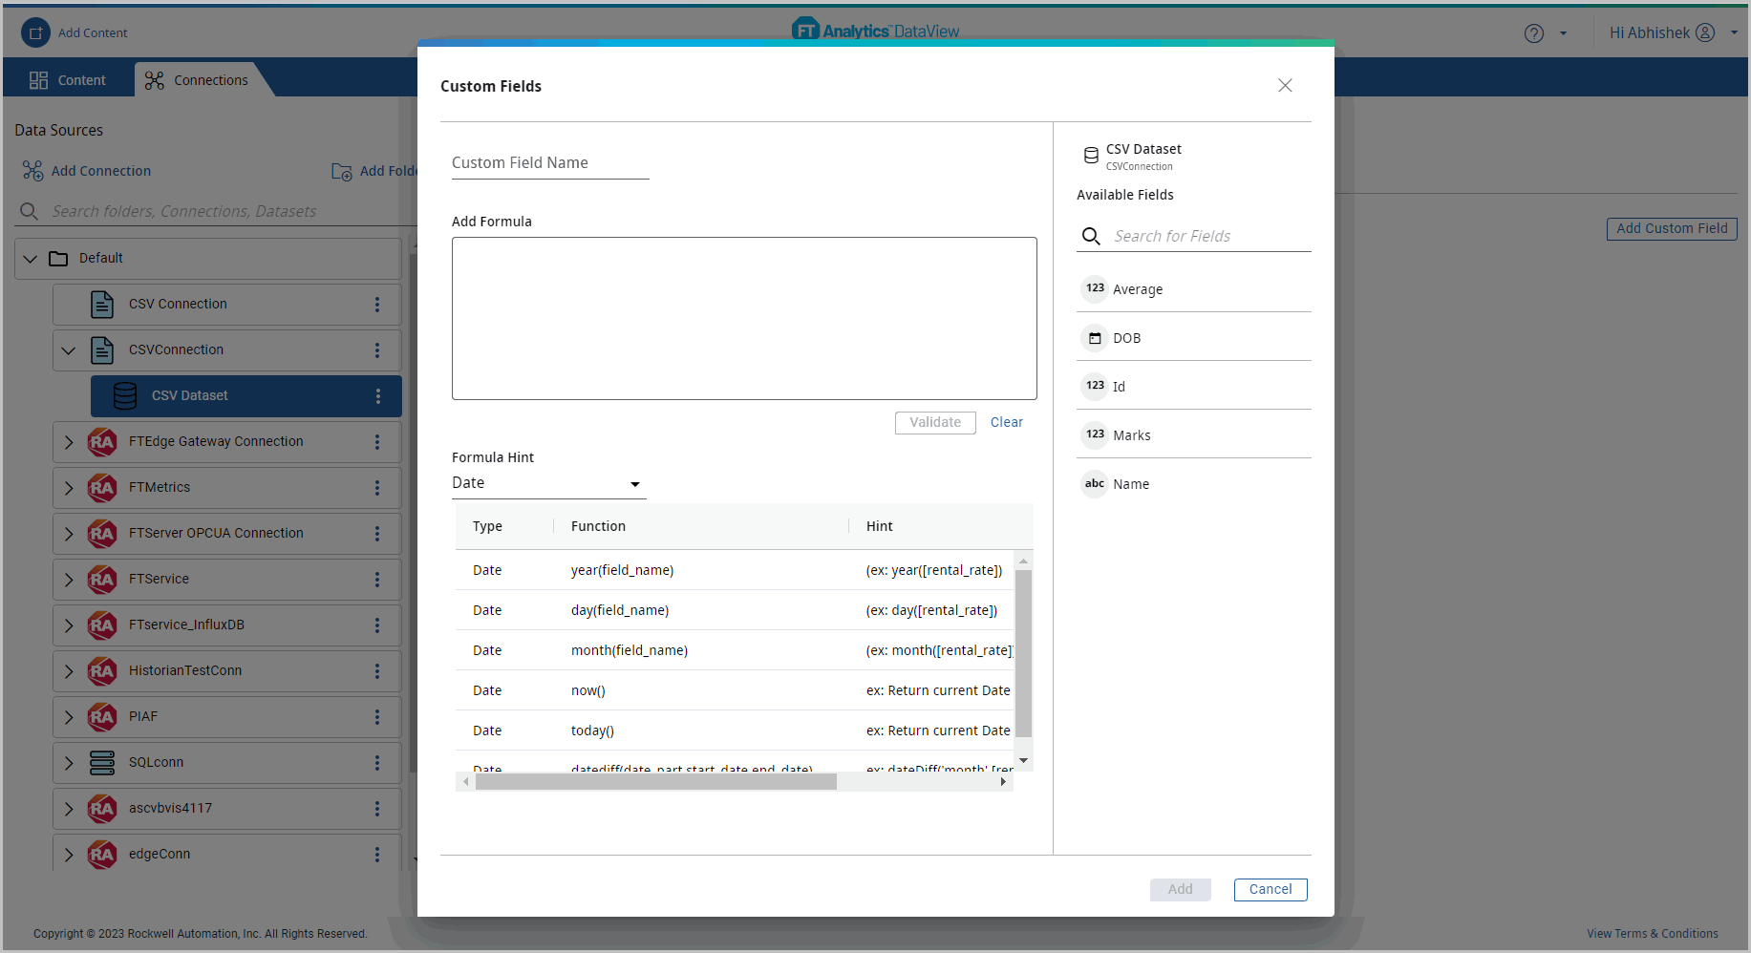Click the Add Connection icon

(32, 171)
